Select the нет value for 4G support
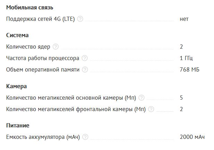 point(184,19)
